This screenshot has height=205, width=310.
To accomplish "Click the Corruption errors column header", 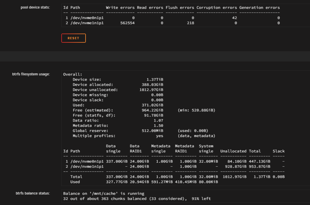I will 217,7.
